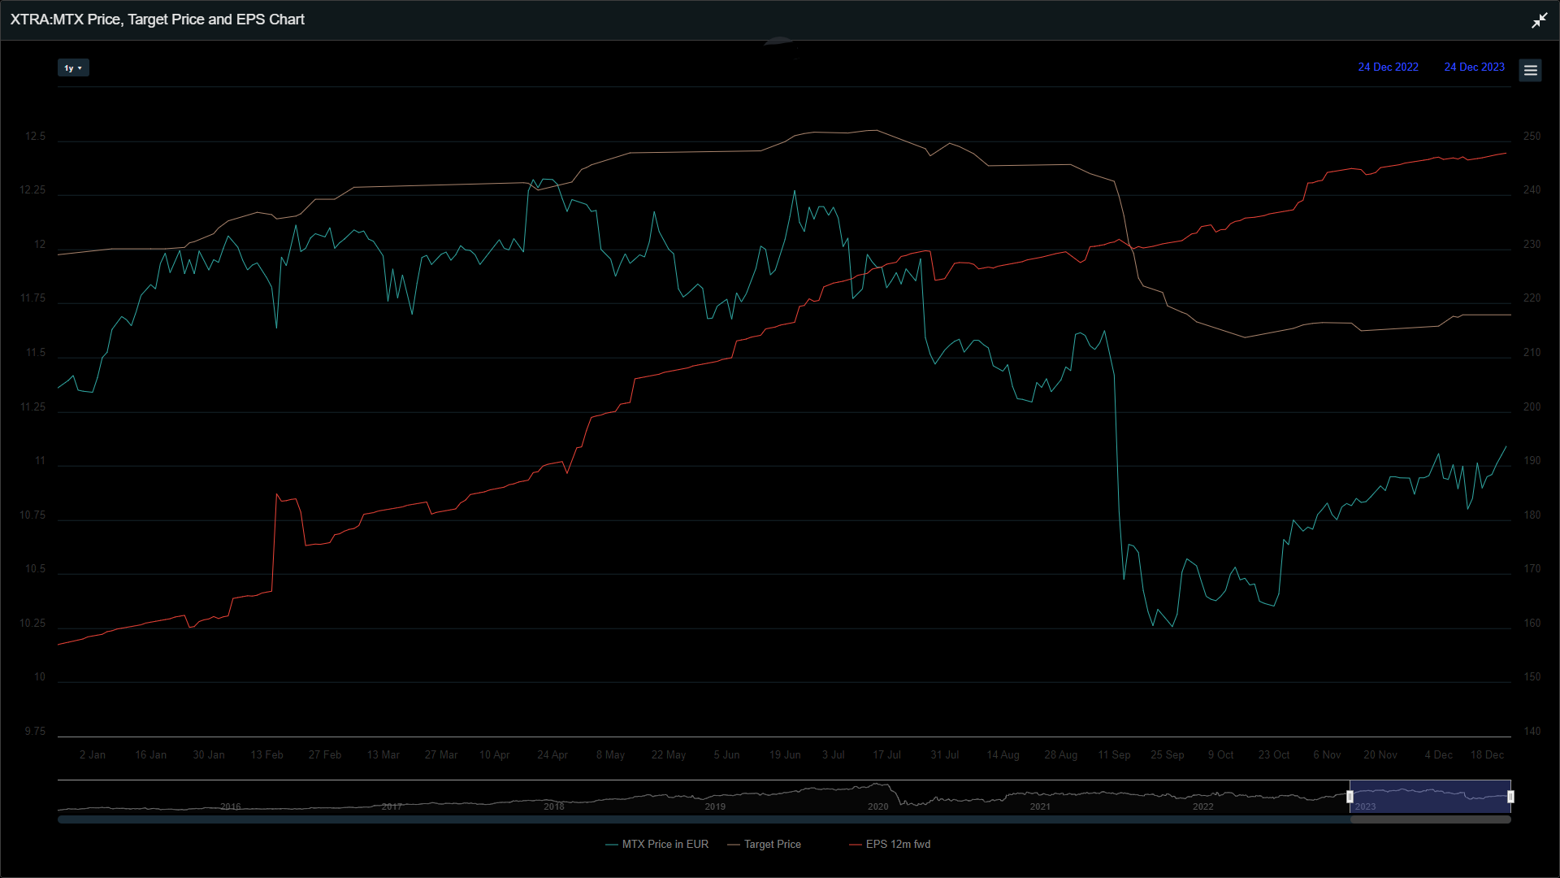Click the Target Price legend line marker
The width and height of the screenshot is (1560, 878).
click(x=734, y=845)
